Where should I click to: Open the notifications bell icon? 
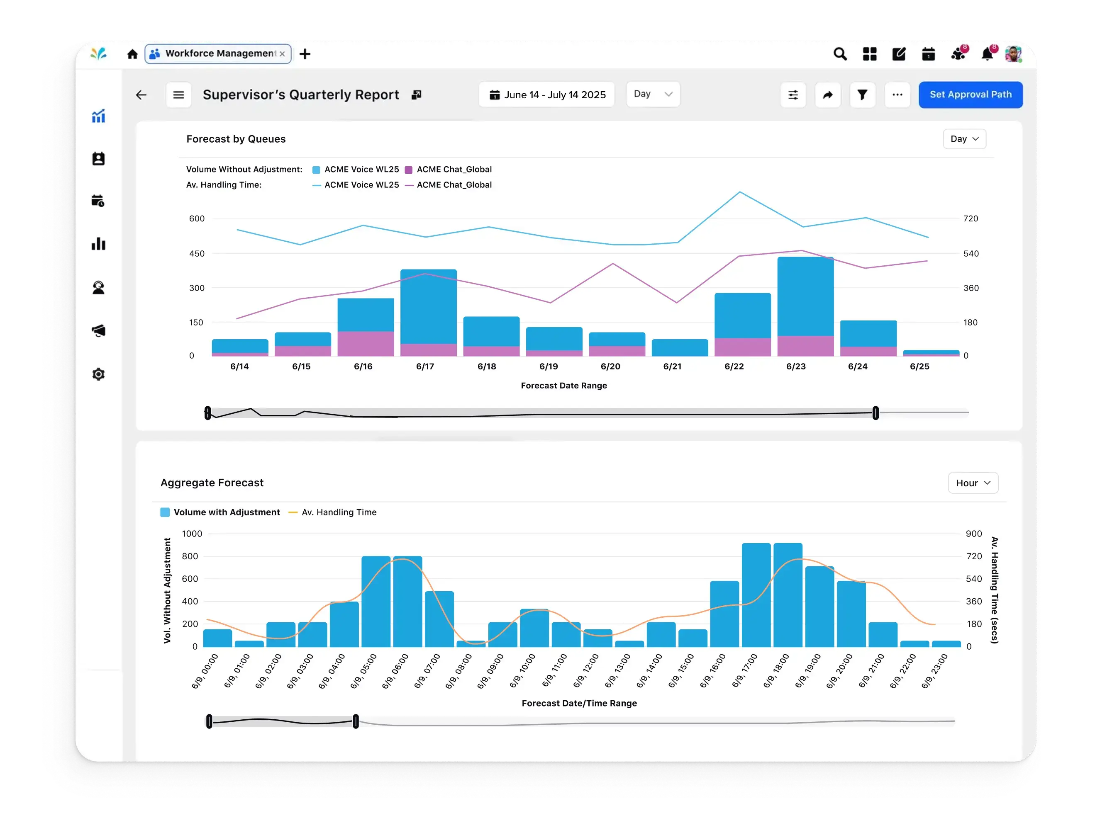point(987,53)
